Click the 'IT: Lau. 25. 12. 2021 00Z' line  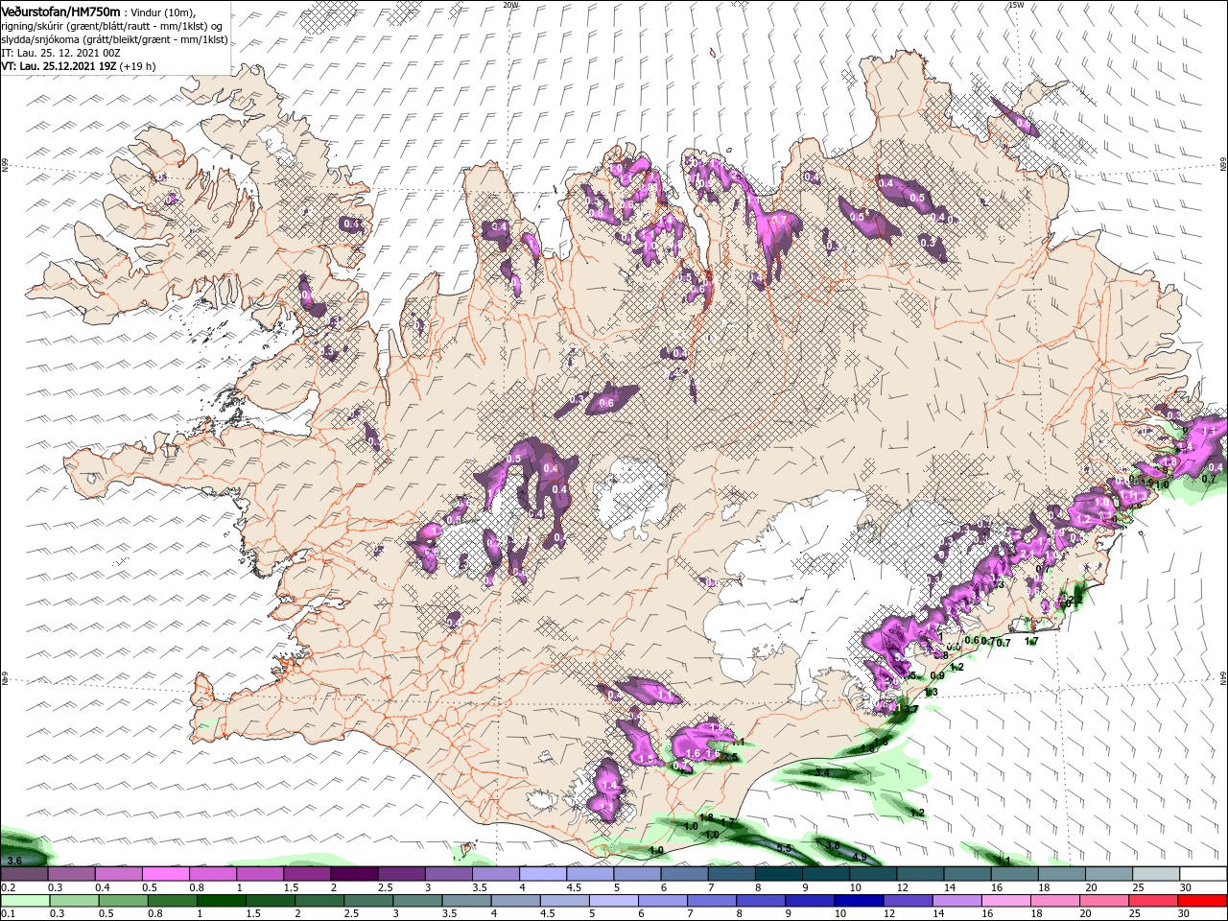click(x=59, y=53)
